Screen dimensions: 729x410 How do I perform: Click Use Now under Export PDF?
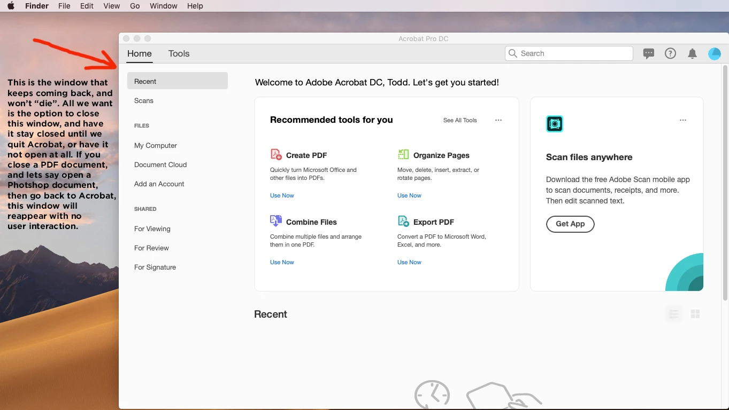pyautogui.click(x=409, y=262)
